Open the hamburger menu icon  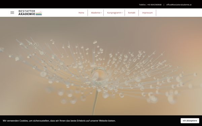pyautogui.click(x=12, y=13)
